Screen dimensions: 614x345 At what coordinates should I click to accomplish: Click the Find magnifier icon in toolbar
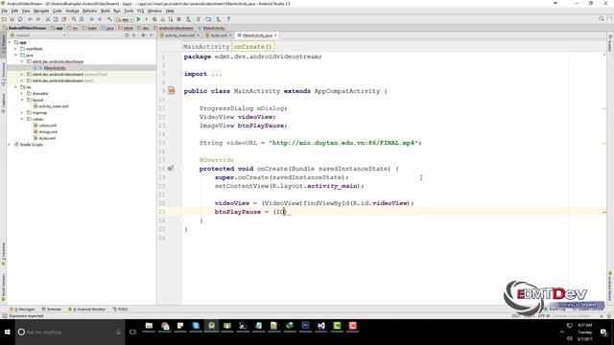tap(74, 19)
